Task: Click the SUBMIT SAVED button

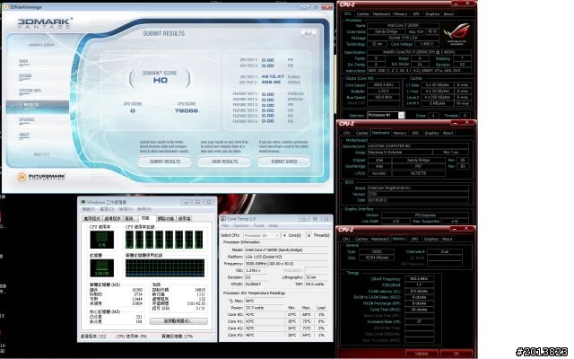Action: click(284, 162)
